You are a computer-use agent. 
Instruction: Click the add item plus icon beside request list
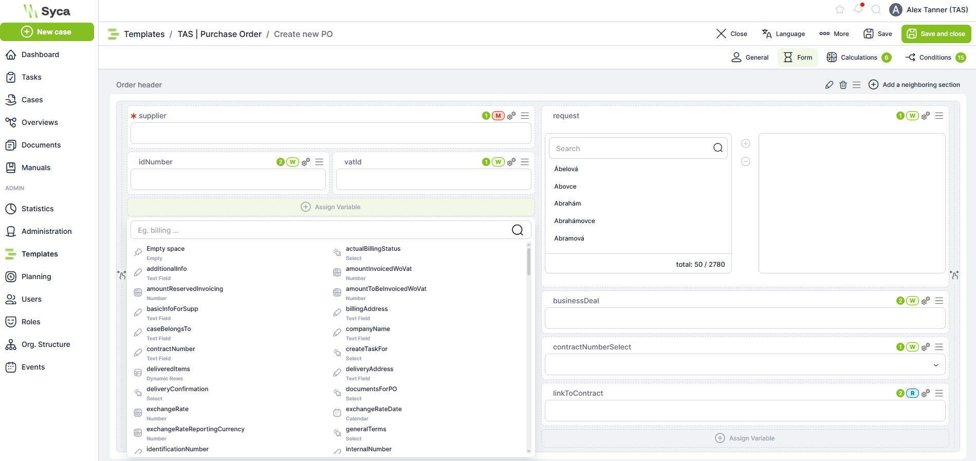(x=746, y=143)
